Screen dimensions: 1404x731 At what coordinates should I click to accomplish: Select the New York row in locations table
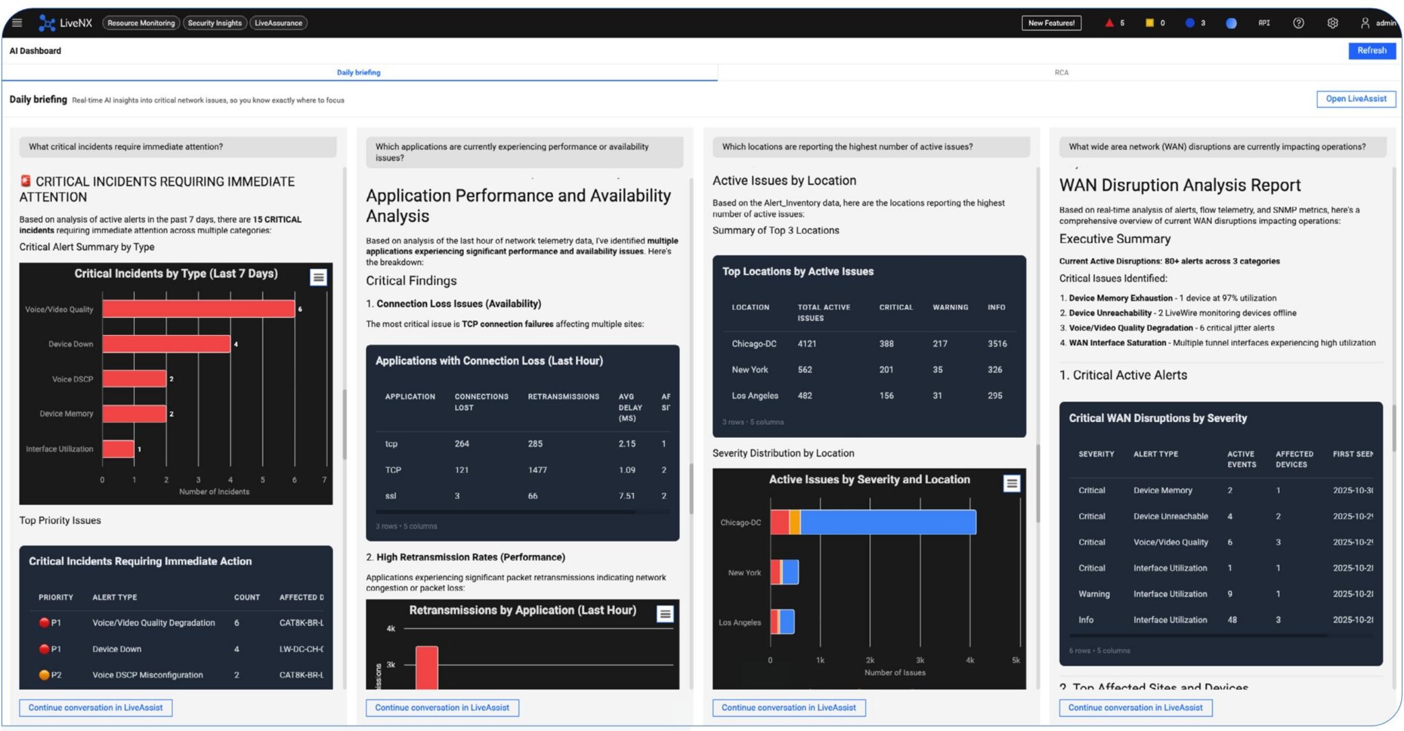click(x=869, y=370)
